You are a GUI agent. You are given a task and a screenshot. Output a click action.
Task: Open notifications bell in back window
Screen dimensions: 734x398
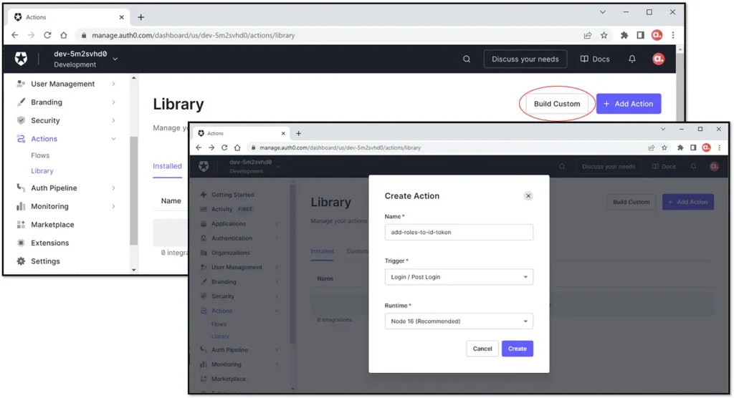point(632,59)
